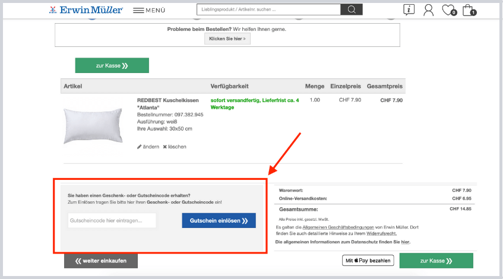
Task: Open the pillow product thumbnail
Action: coord(93,126)
